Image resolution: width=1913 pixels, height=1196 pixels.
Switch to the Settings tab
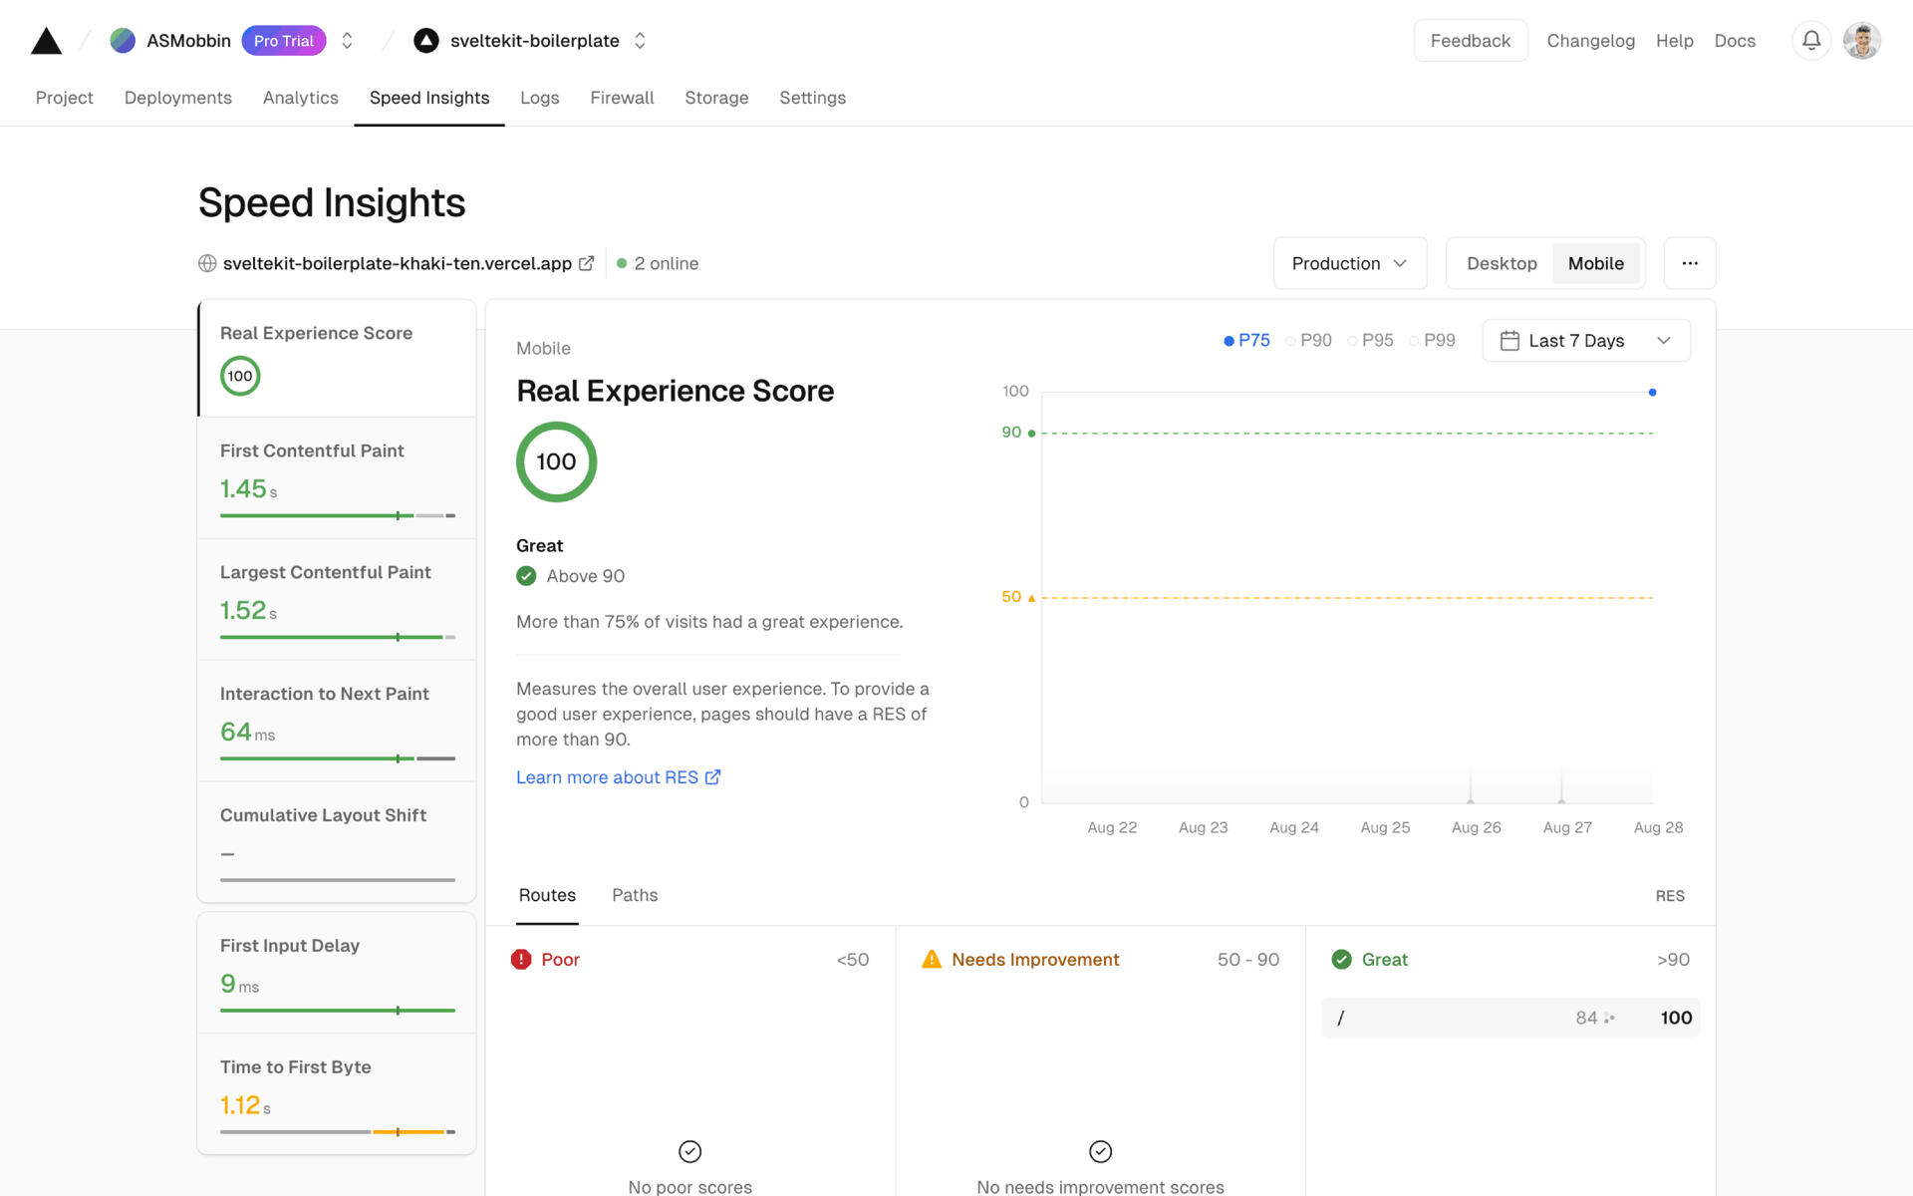812,98
